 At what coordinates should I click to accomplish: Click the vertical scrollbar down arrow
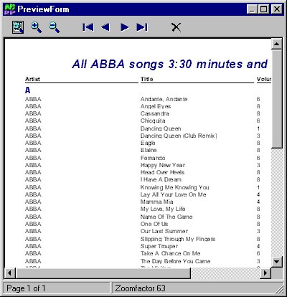(x=277, y=262)
